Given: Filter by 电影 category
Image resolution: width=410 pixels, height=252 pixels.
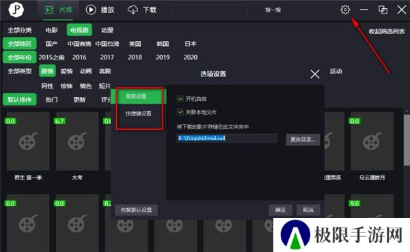Looking at the screenshot, I should (x=51, y=30).
